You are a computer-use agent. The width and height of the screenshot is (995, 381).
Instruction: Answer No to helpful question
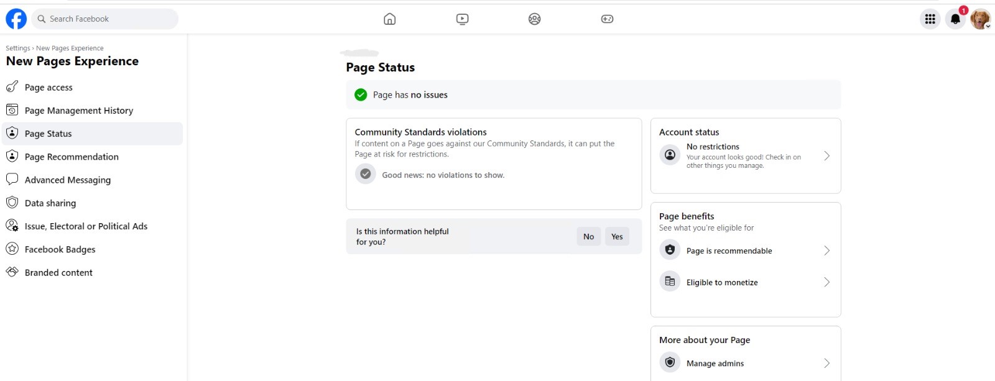pyautogui.click(x=588, y=236)
